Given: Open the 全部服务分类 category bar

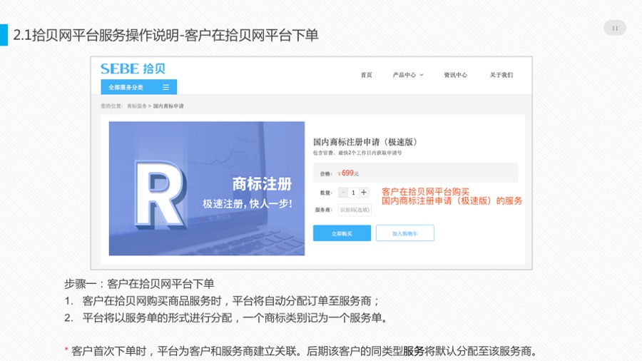Looking at the screenshot, I should (139, 87).
